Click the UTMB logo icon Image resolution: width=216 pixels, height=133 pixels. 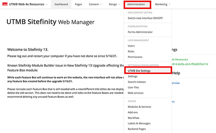(5, 5)
